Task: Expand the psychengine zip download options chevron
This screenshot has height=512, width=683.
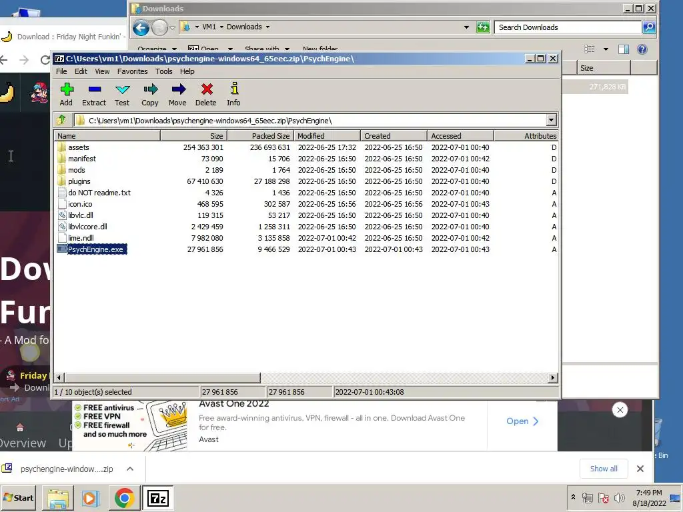Action: [130, 469]
